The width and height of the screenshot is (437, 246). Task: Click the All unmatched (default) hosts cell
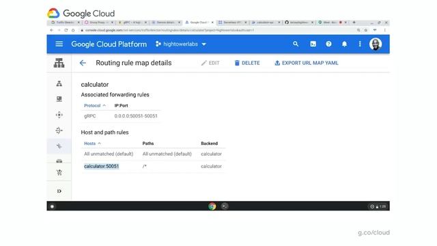(109, 154)
